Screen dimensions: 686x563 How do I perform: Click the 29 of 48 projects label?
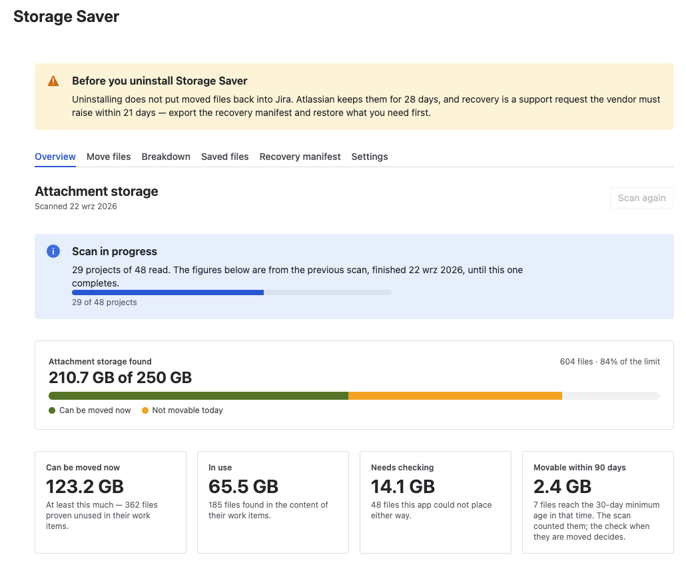(105, 302)
